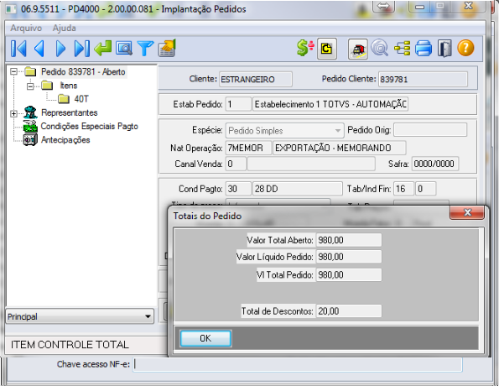
Task: Click the Safra field 0000/0000
Action: (435, 164)
